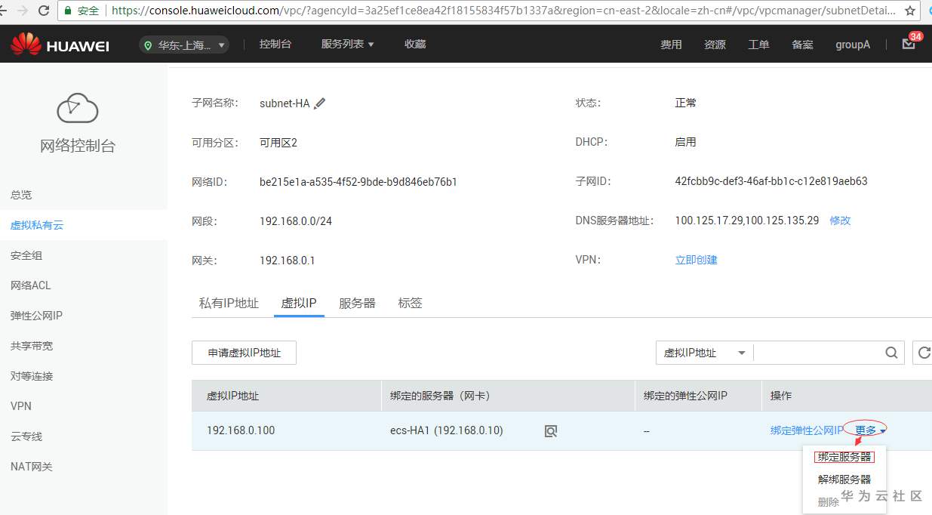
Task: Select 对等连接 in the sidebar
Action: 32,376
